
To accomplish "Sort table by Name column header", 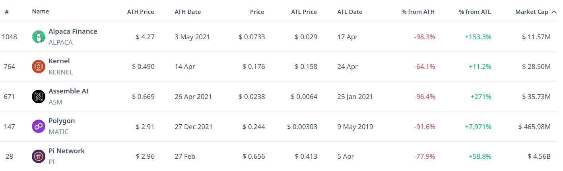I will pos(41,11).
